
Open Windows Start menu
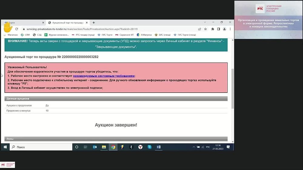(x=5, y=147)
